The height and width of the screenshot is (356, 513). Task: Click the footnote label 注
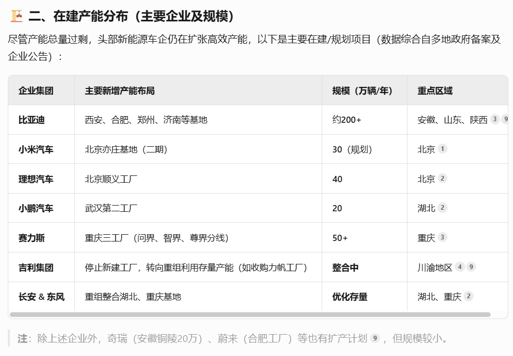[x=22, y=338]
